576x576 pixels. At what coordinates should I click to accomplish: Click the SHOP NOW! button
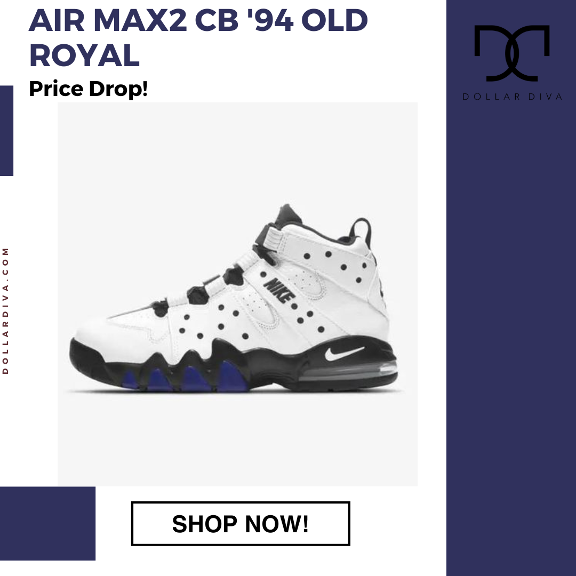[241, 524]
